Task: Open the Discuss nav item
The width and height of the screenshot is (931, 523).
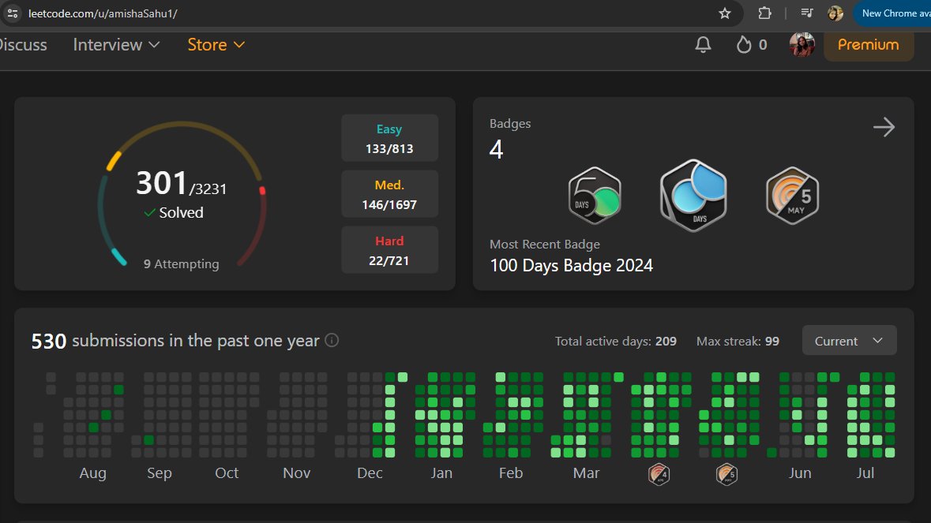Action: [x=23, y=44]
